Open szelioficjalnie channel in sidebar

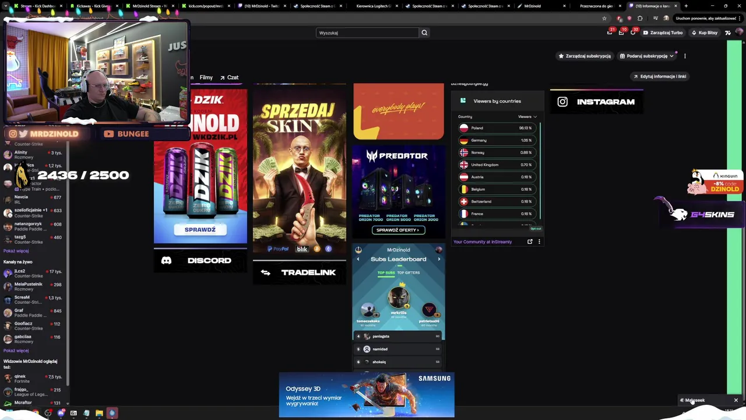click(34, 213)
